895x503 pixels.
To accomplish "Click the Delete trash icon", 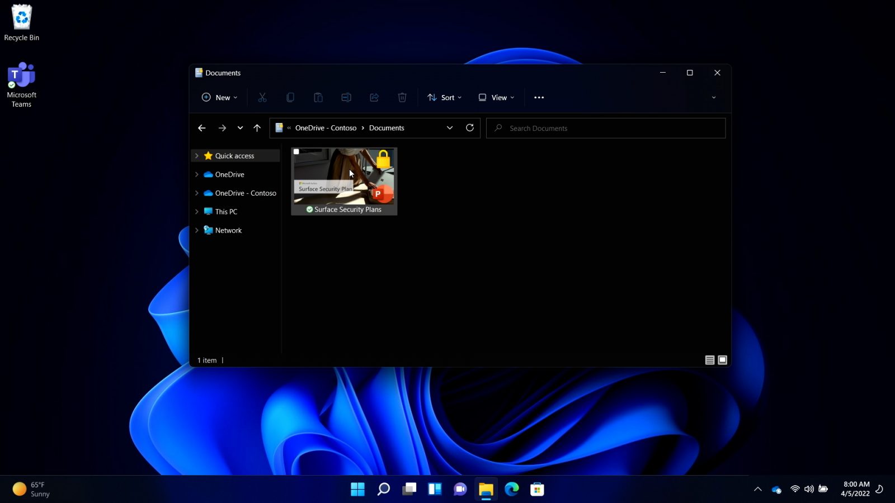I will (402, 97).
